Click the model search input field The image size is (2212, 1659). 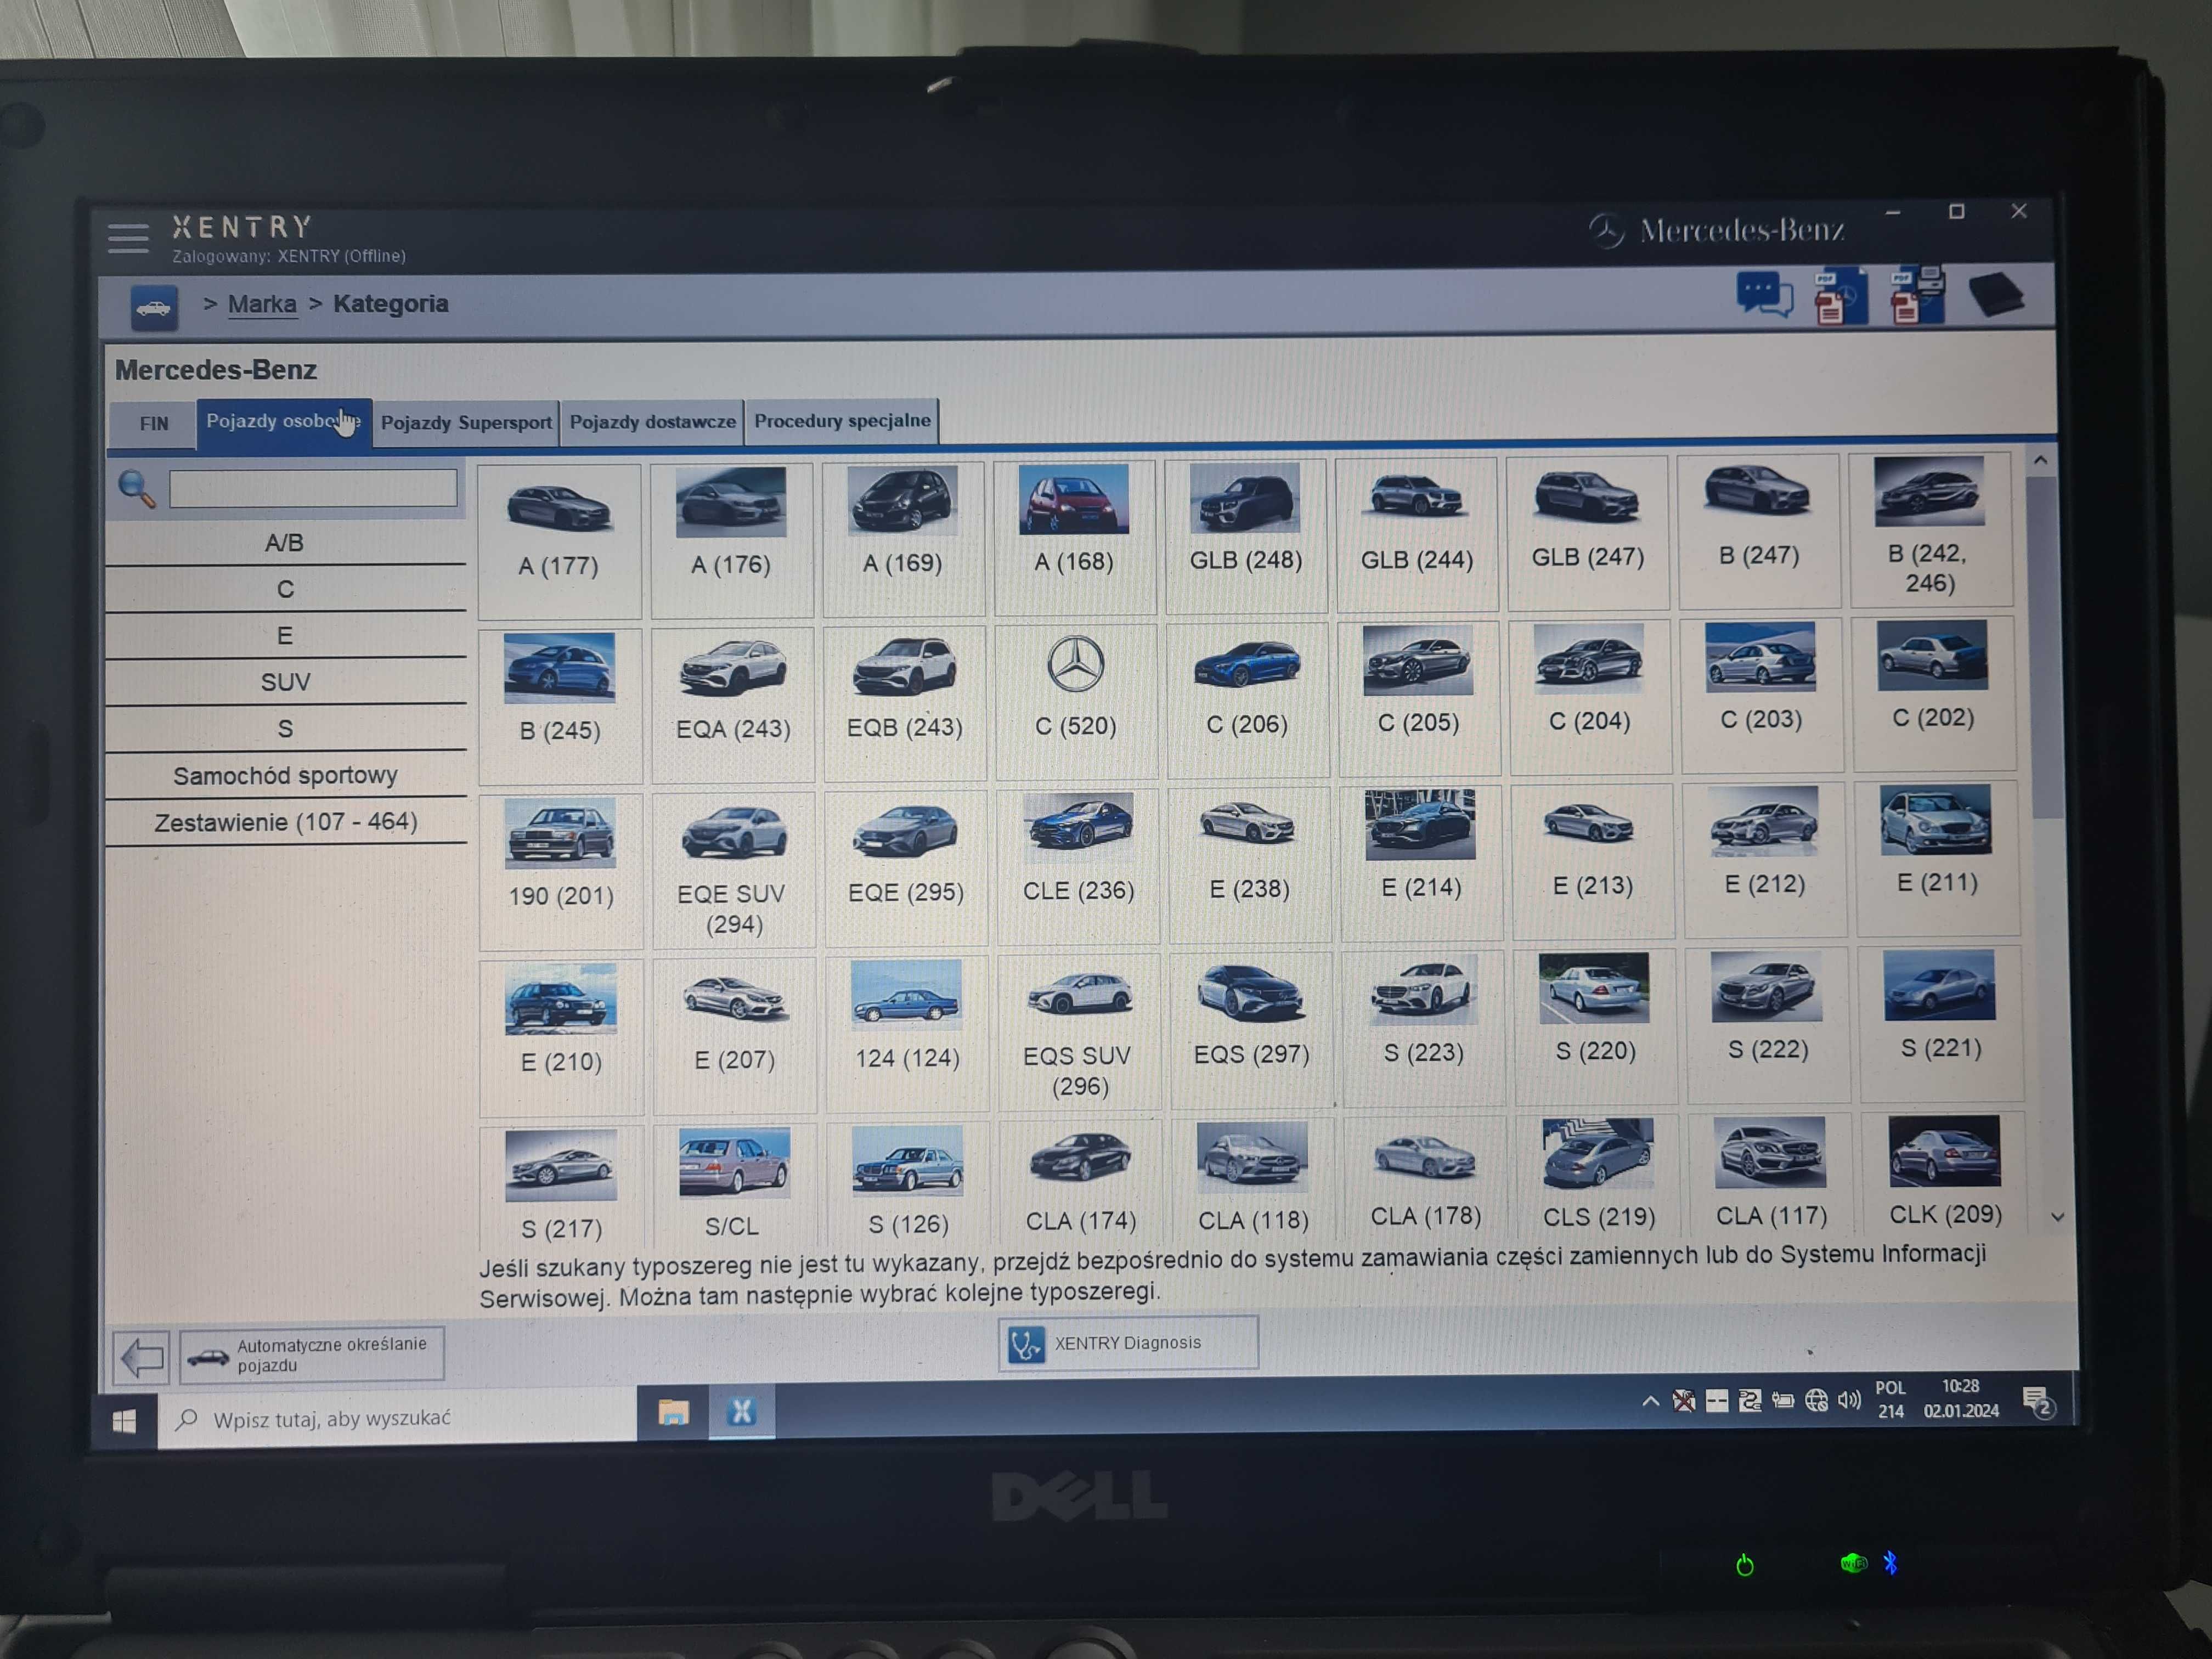(x=313, y=488)
